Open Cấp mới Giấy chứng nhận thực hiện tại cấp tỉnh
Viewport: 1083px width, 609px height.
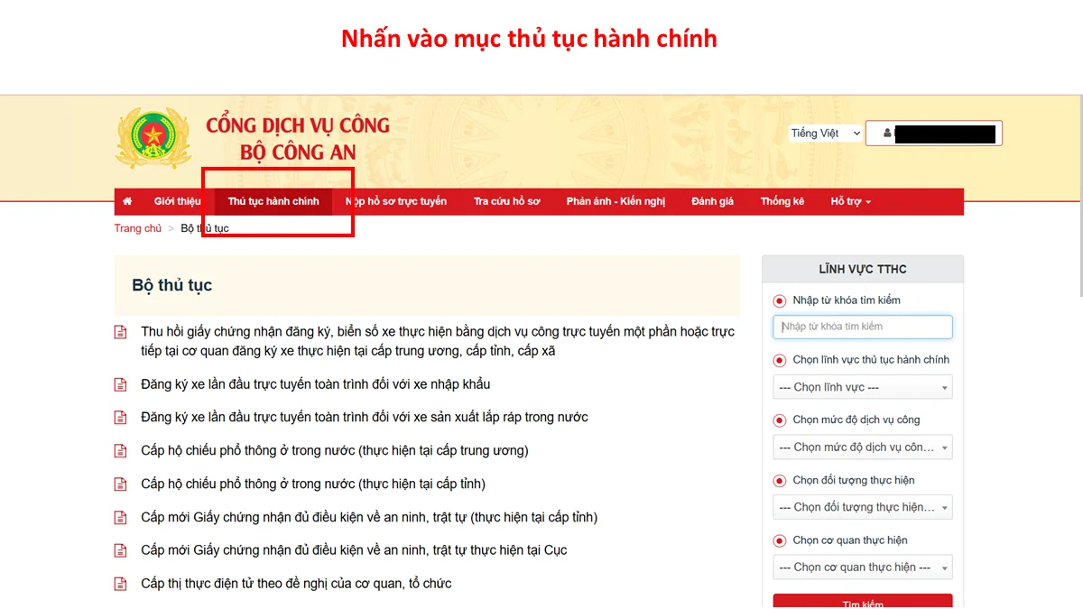click(x=369, y=517)
